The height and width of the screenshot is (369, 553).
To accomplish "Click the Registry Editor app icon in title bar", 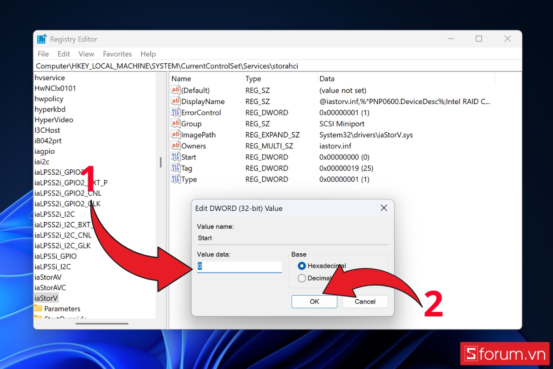I will [41, 39].
